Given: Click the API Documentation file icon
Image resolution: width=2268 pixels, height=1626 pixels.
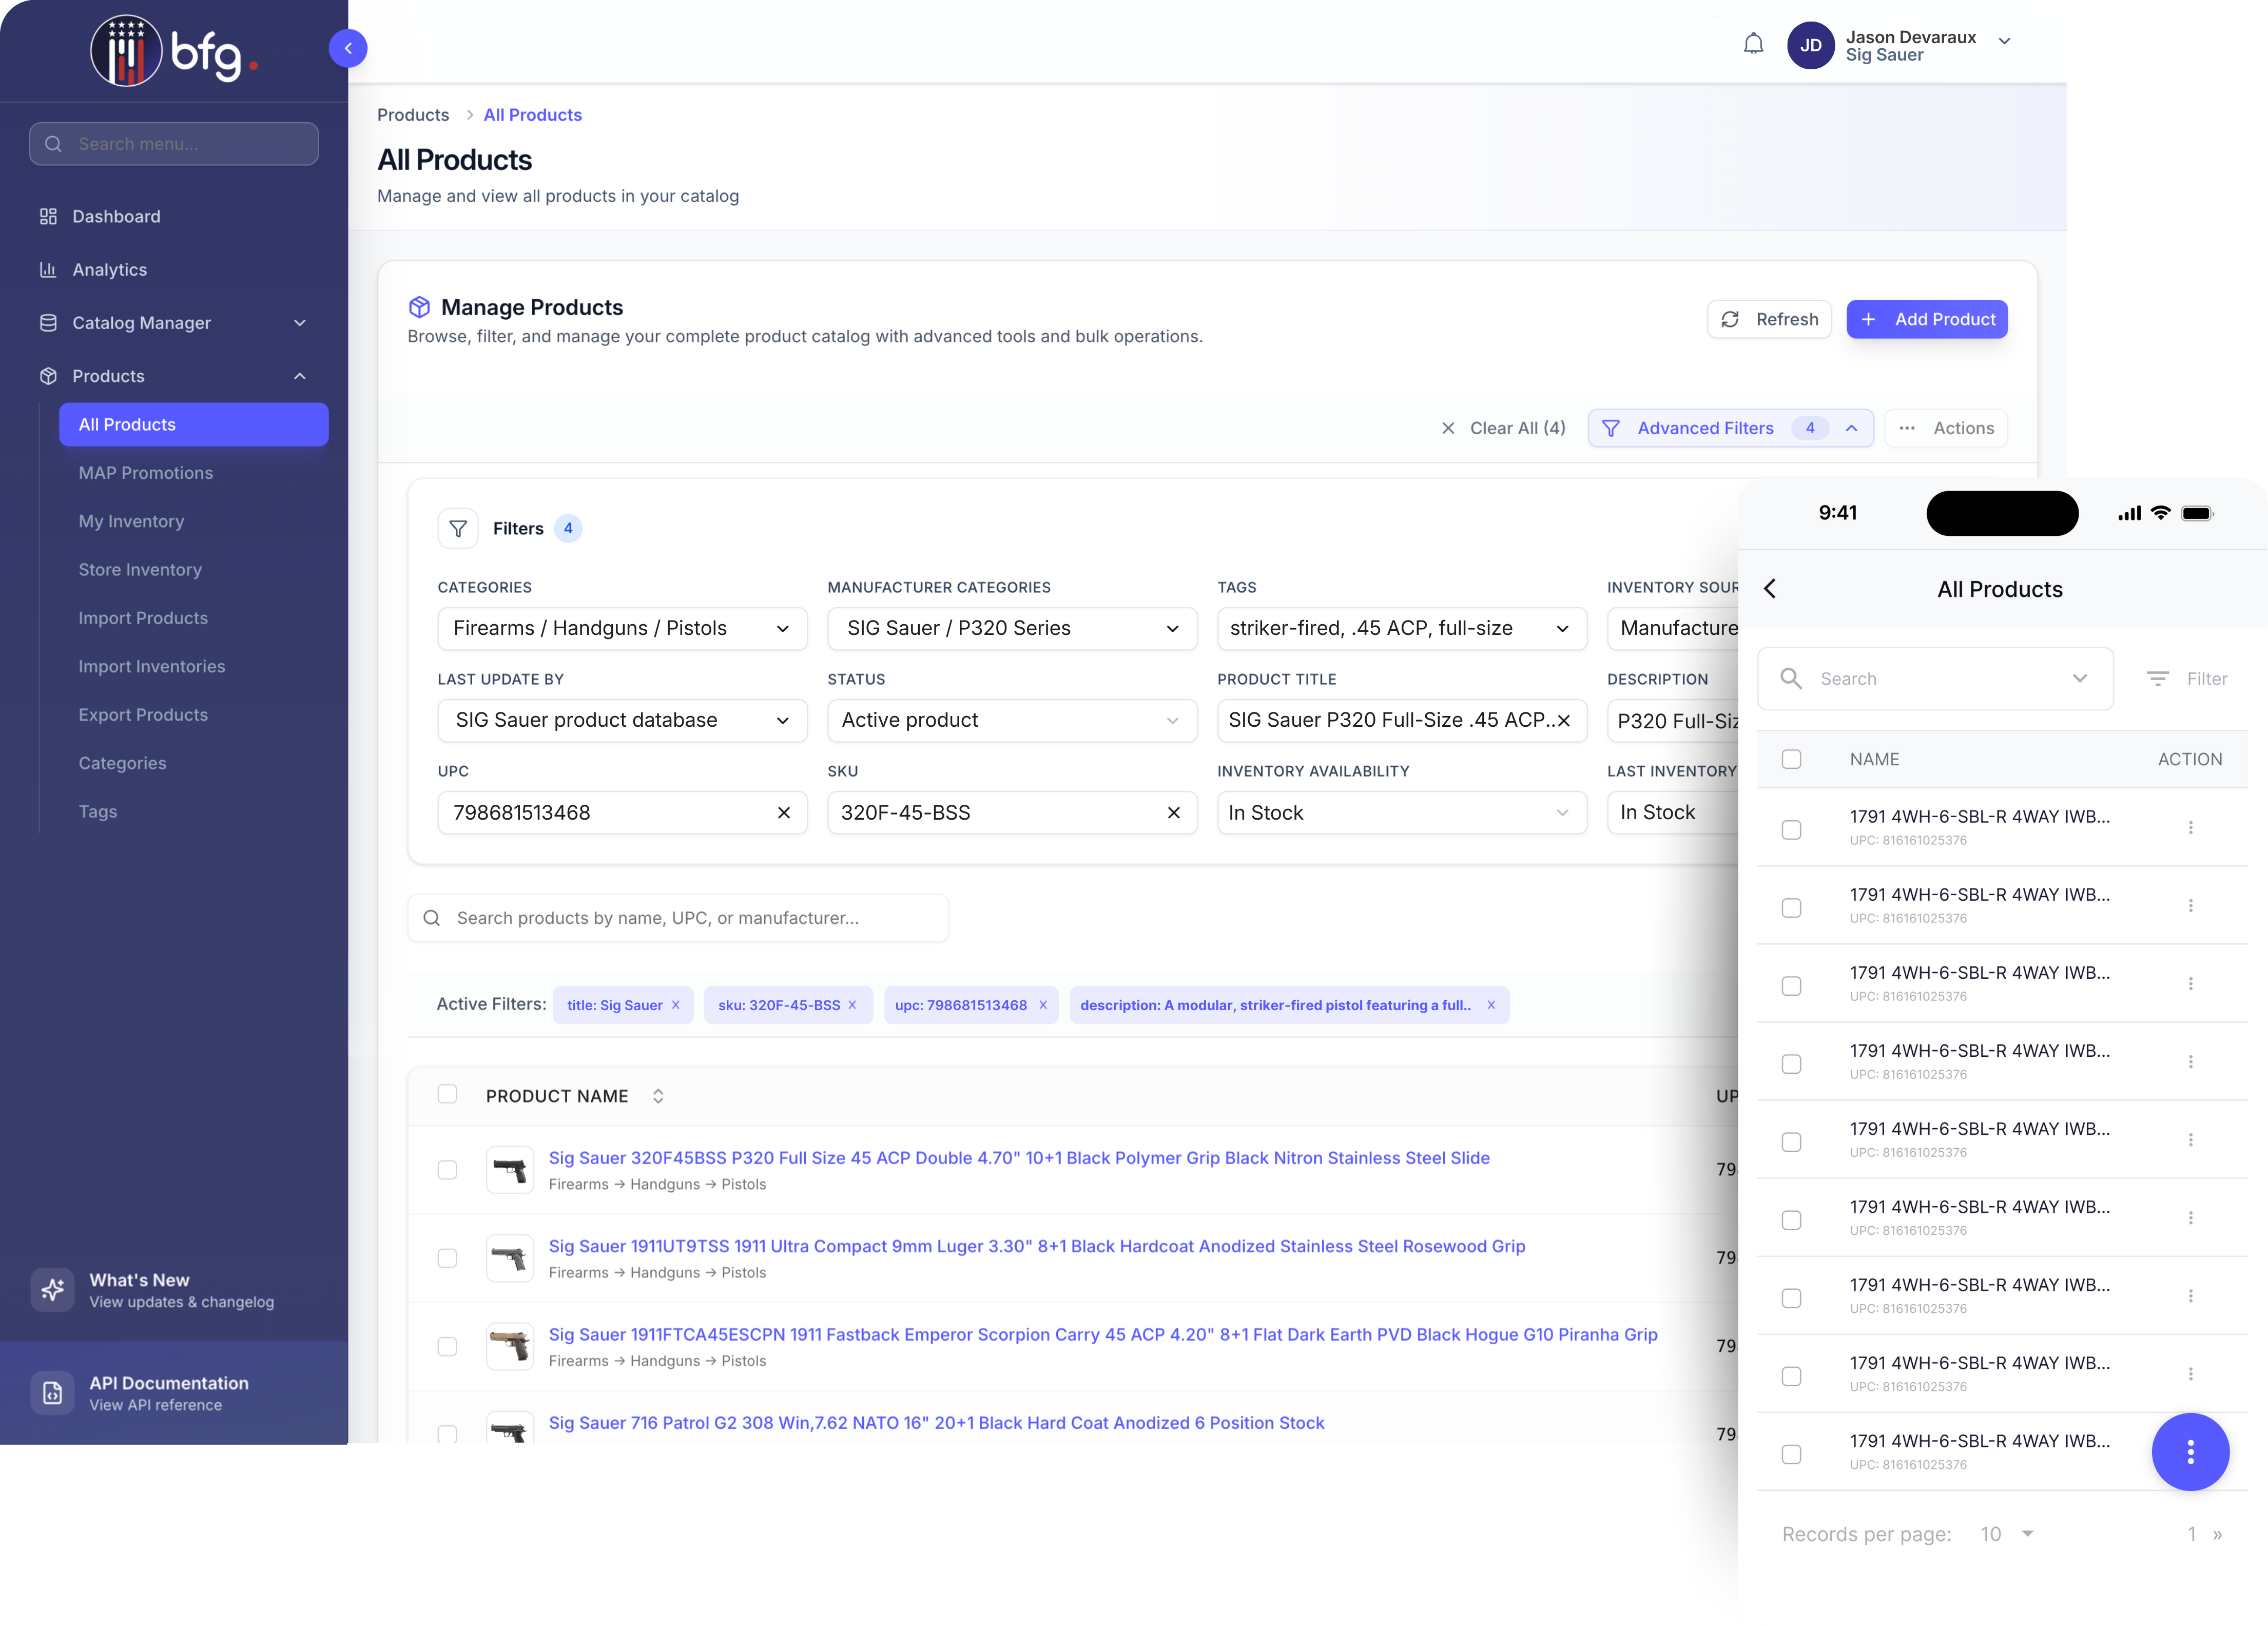Looking at the screenshot, I should pos(53,1393).
